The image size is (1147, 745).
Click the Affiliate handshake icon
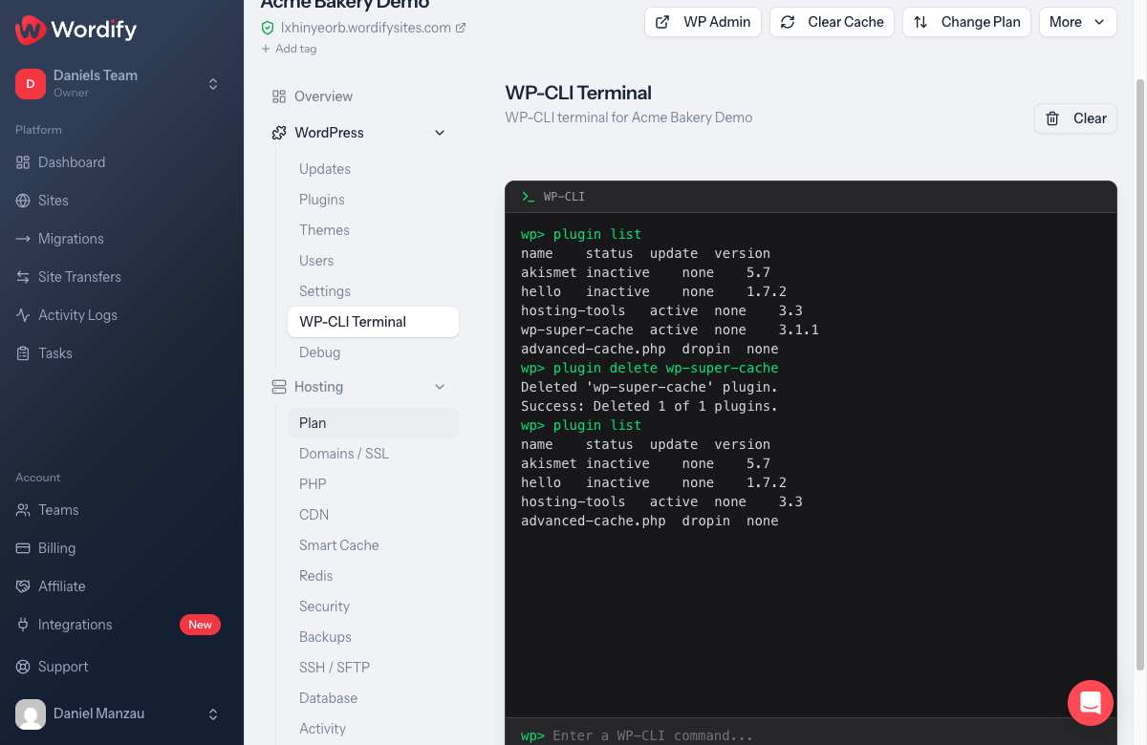click(x=23, y=586)
